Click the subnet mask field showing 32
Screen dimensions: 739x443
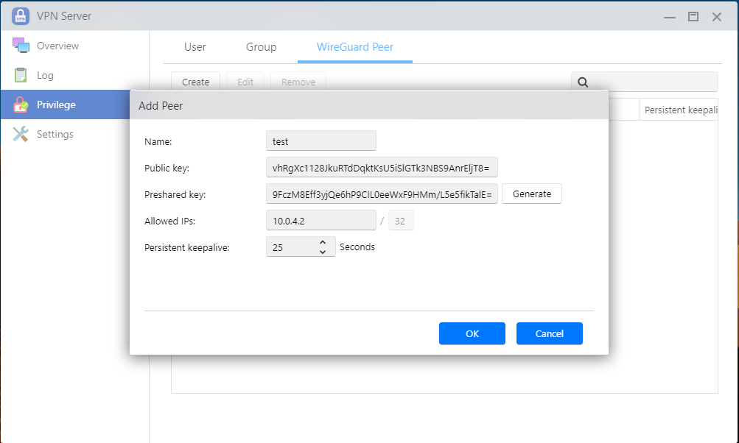tap(401, 220)
